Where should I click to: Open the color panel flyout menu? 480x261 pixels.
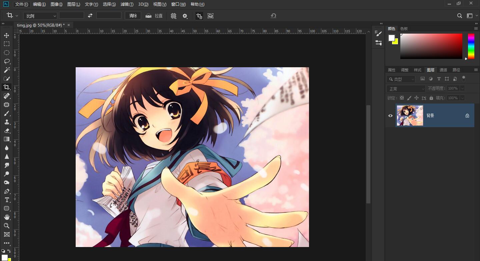tap(476, 29)
